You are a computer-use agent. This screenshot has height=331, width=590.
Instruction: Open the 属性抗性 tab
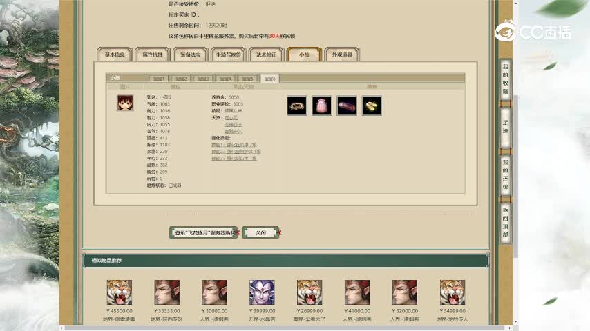pyautogui.click(x=153, y=54)
